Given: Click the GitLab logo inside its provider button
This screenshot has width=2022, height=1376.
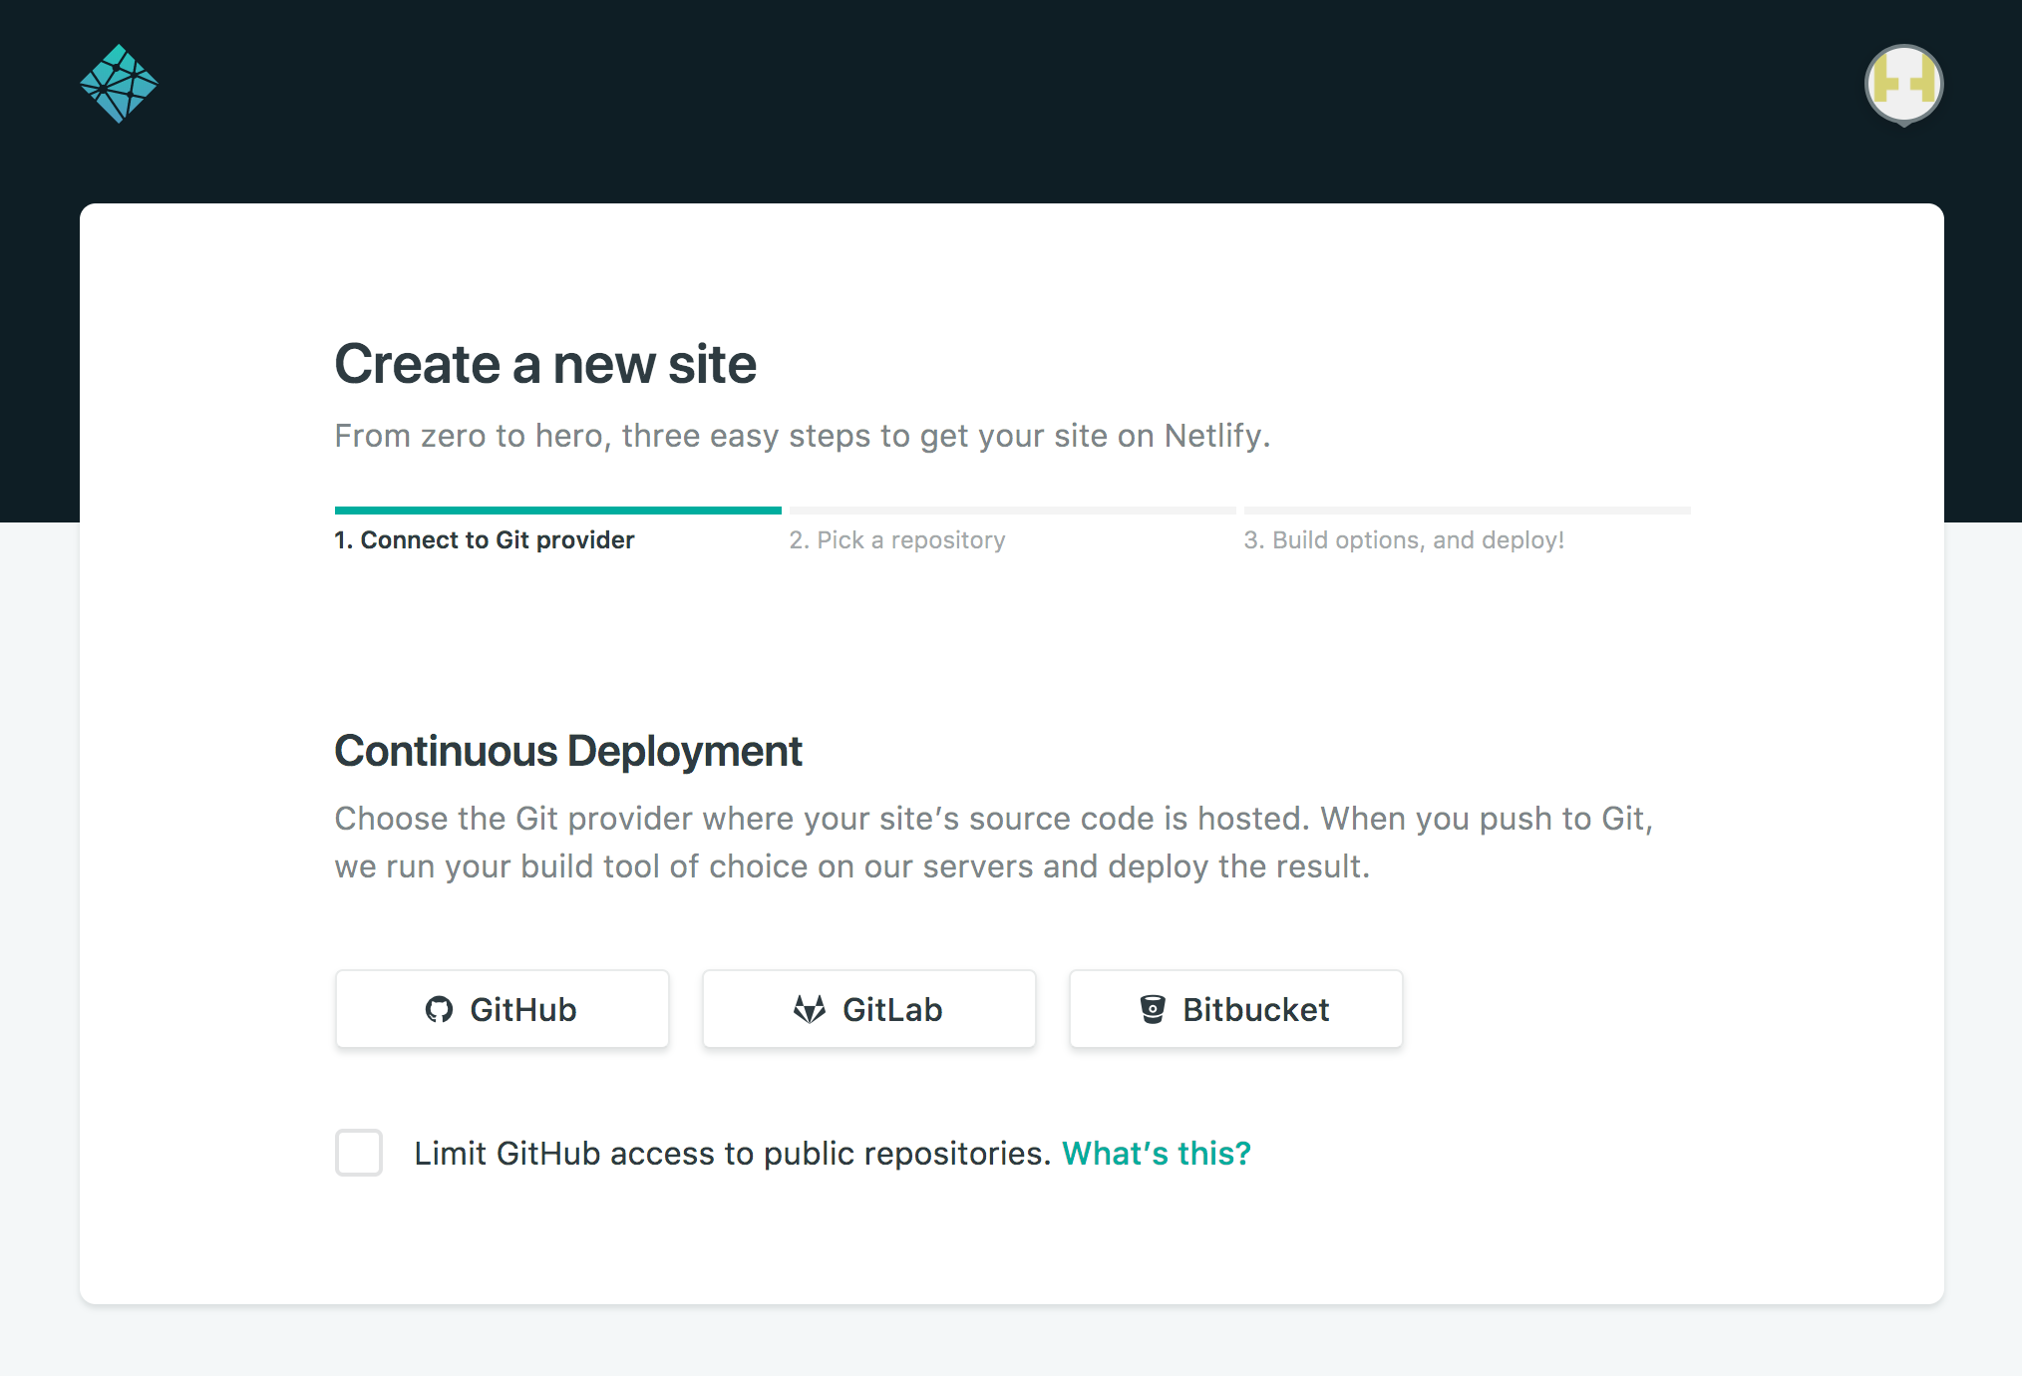Looking at the screenshot, I should coord(810,1009).
